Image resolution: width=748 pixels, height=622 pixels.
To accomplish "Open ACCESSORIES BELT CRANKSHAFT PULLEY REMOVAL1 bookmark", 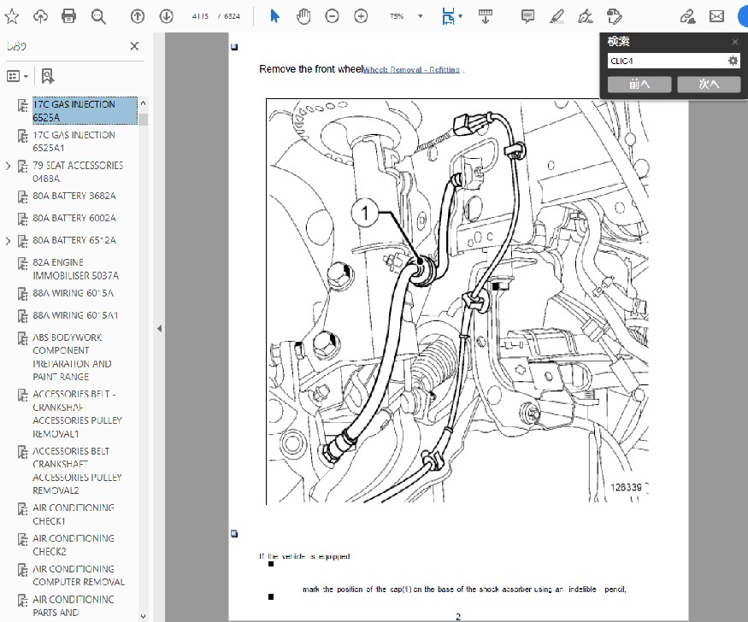I will [x=77, y=414].
